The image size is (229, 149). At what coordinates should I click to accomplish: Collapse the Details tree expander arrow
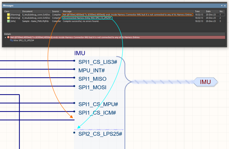pos(5,37)
